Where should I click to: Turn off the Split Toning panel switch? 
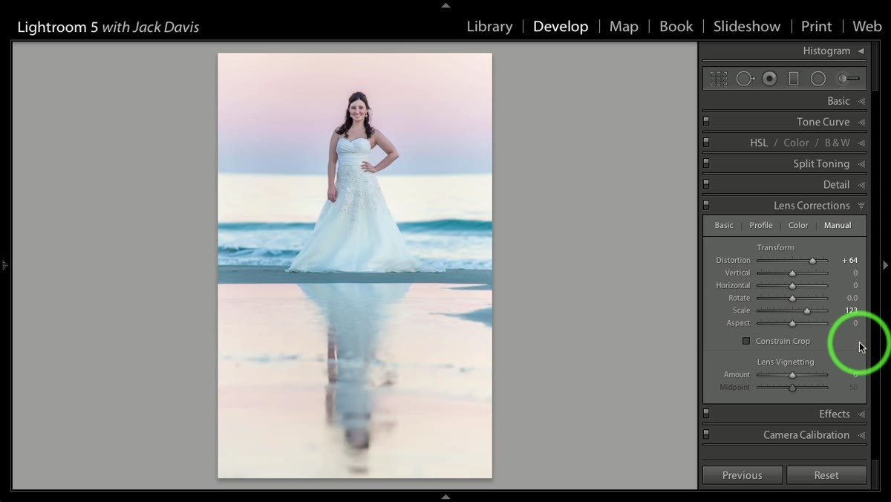tap(706, 163)
